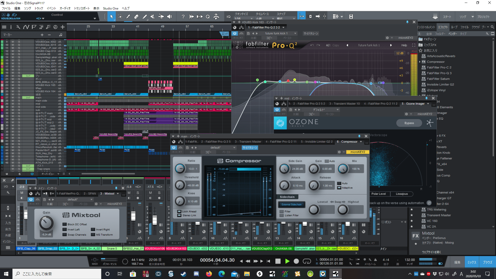Select the Arrow tool in the toolbar

112,17
